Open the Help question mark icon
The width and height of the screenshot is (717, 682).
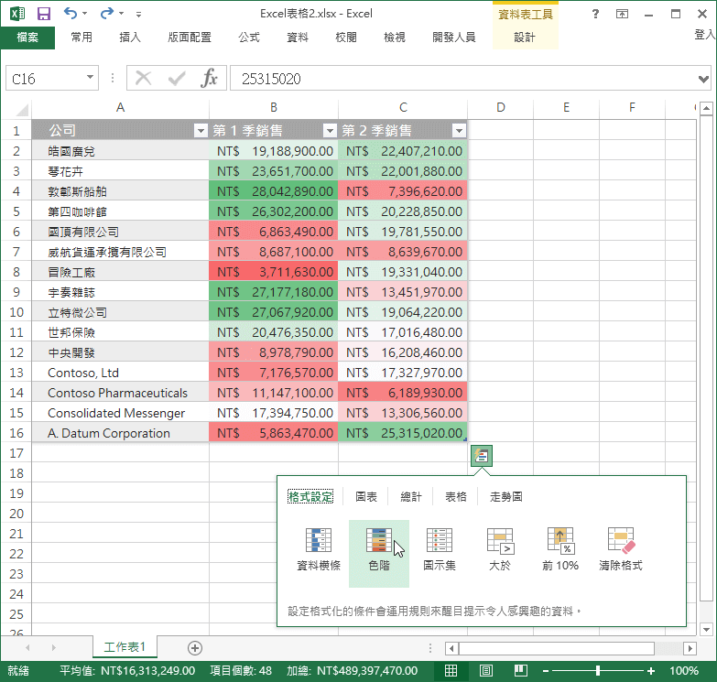[x=595, y=14]
